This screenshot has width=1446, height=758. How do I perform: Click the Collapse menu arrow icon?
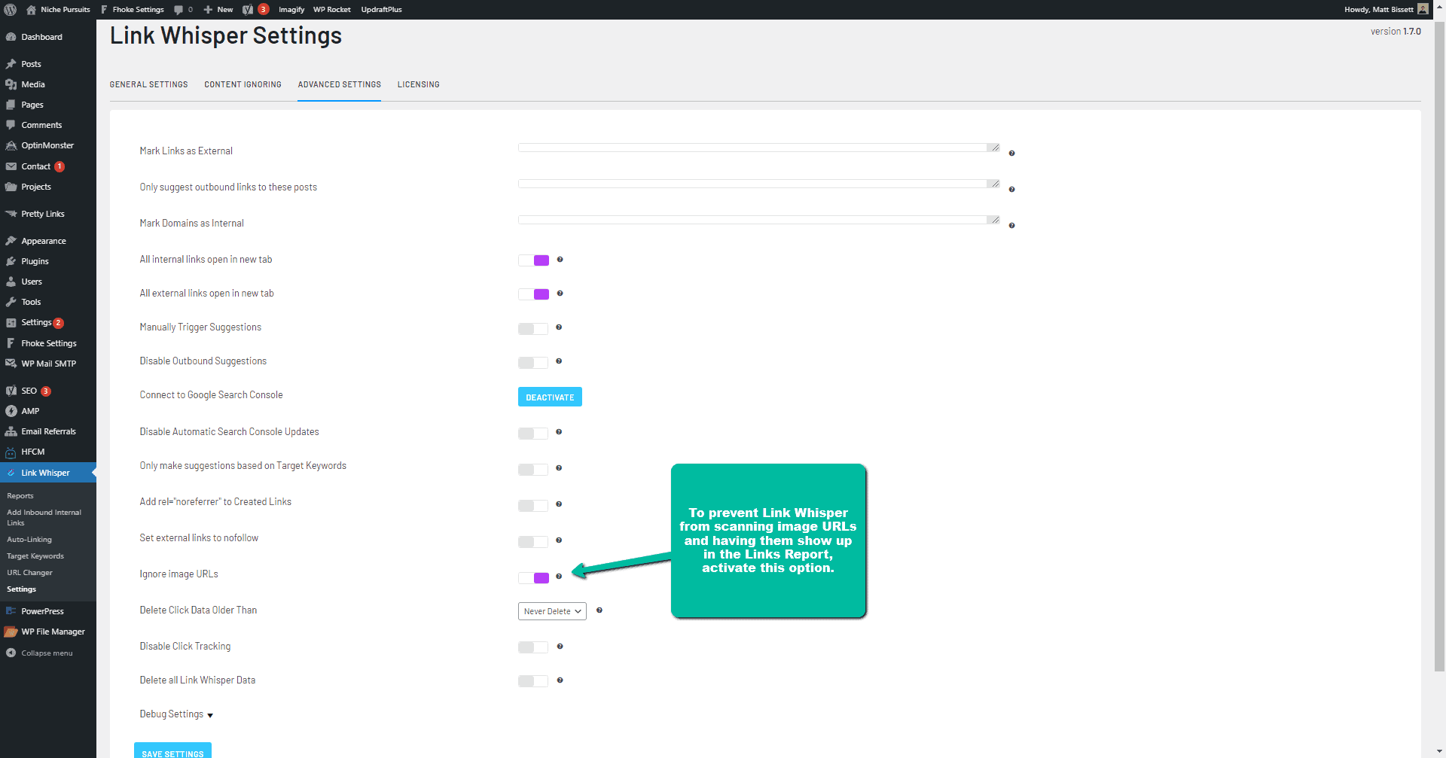[x=11, y=653]
